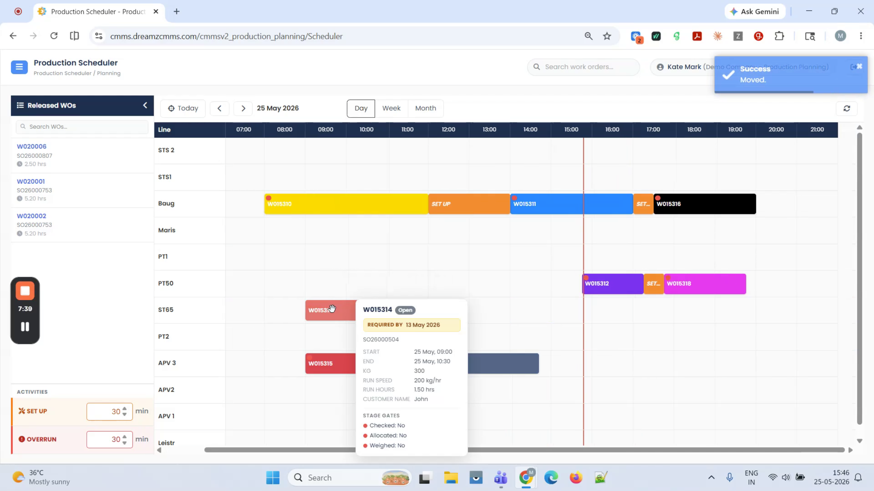Image resolution: width=874 pixels, height=491 pixels.
Task: Close the Success Moved notification
Action: [x=859, y=66]
